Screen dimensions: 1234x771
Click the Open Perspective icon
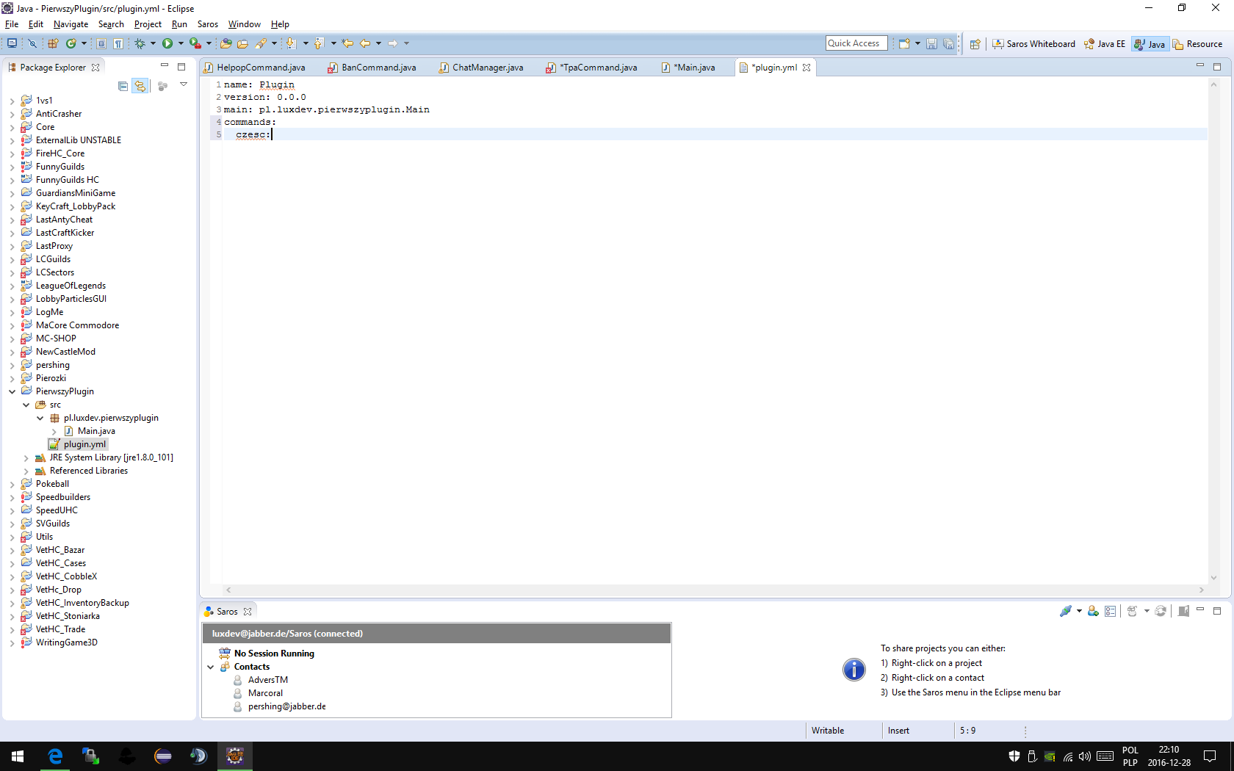point(975,44)
